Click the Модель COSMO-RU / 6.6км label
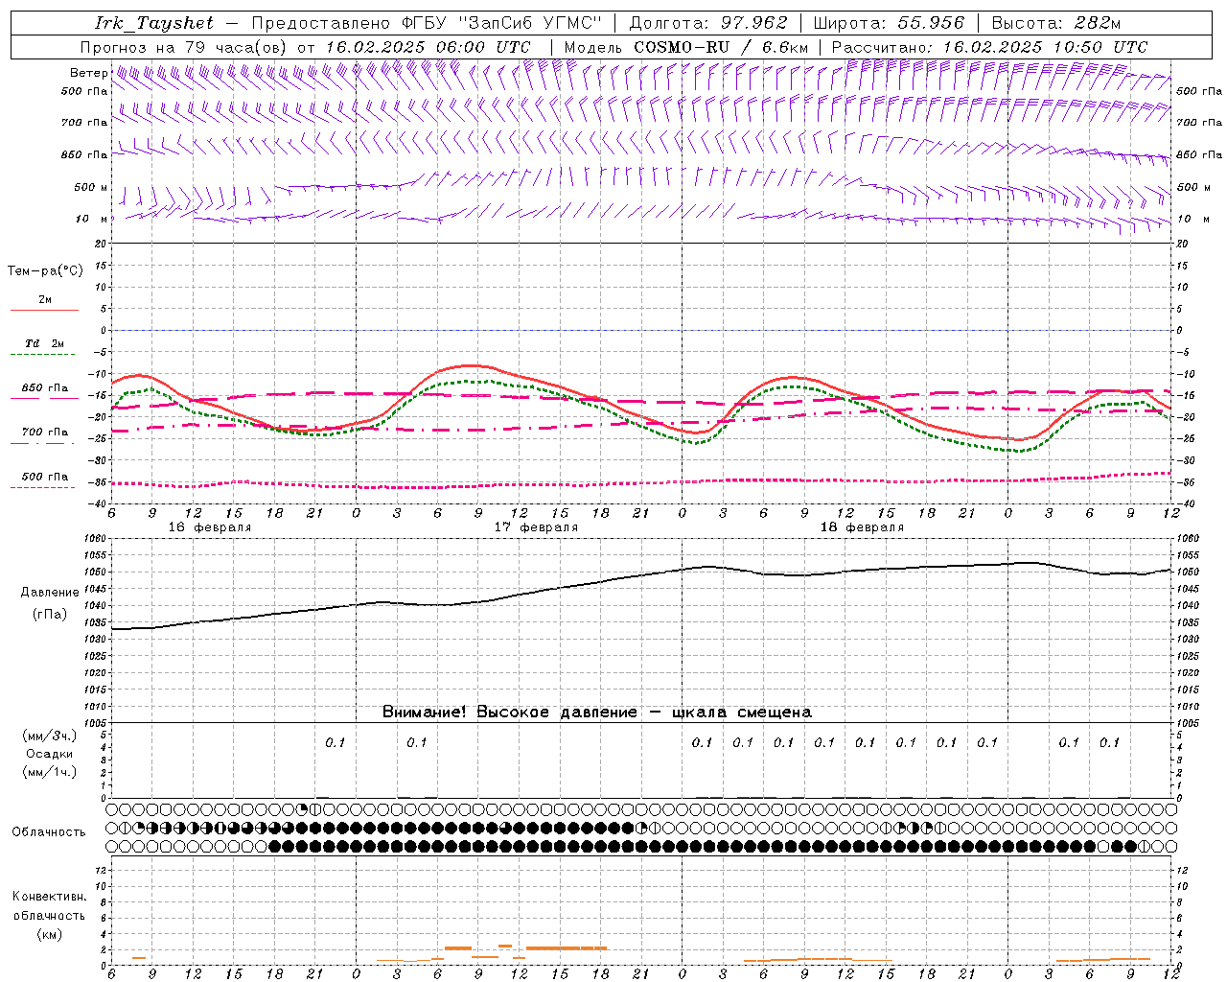Image resolution: width=1227 pixels, height=982 pixels. tap(686, 47)
